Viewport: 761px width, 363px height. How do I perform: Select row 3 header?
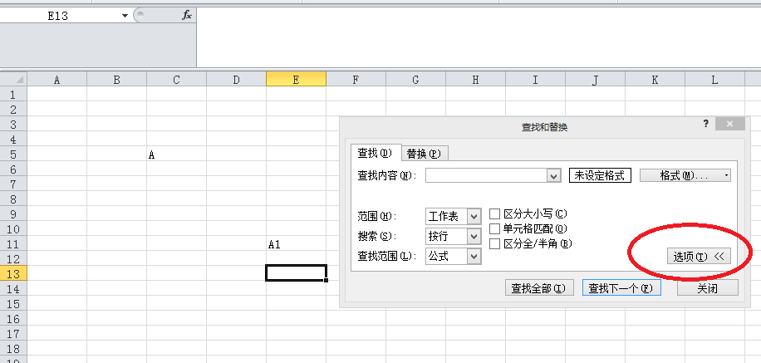(x=13, y=125)
